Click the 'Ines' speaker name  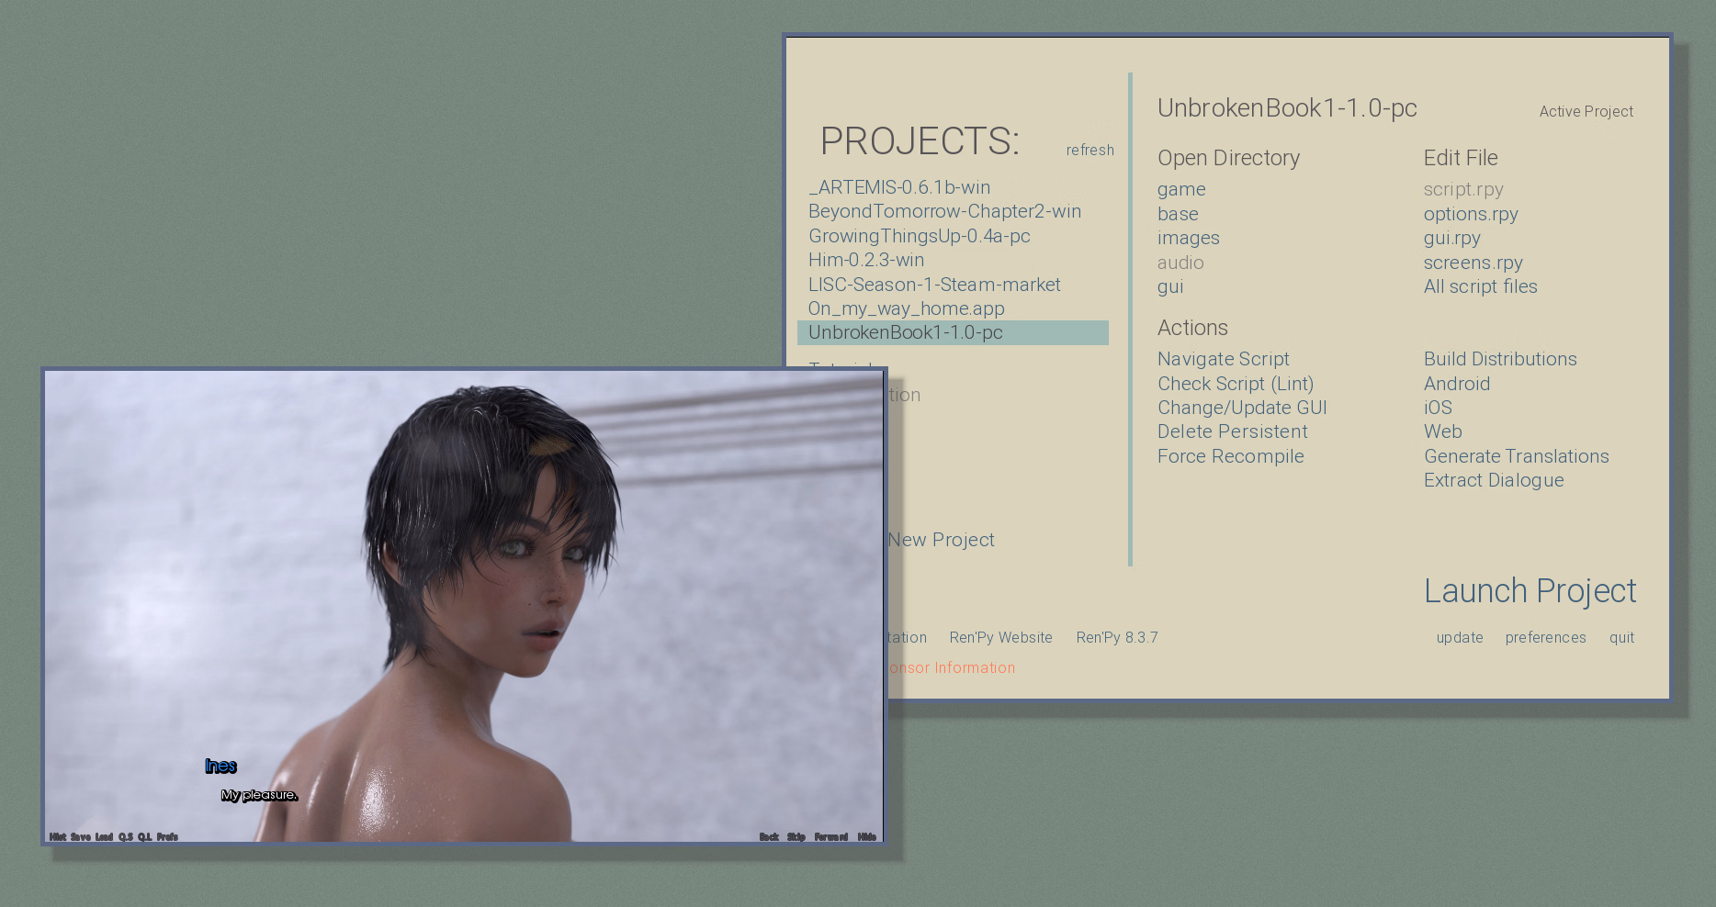pos(220,766)
